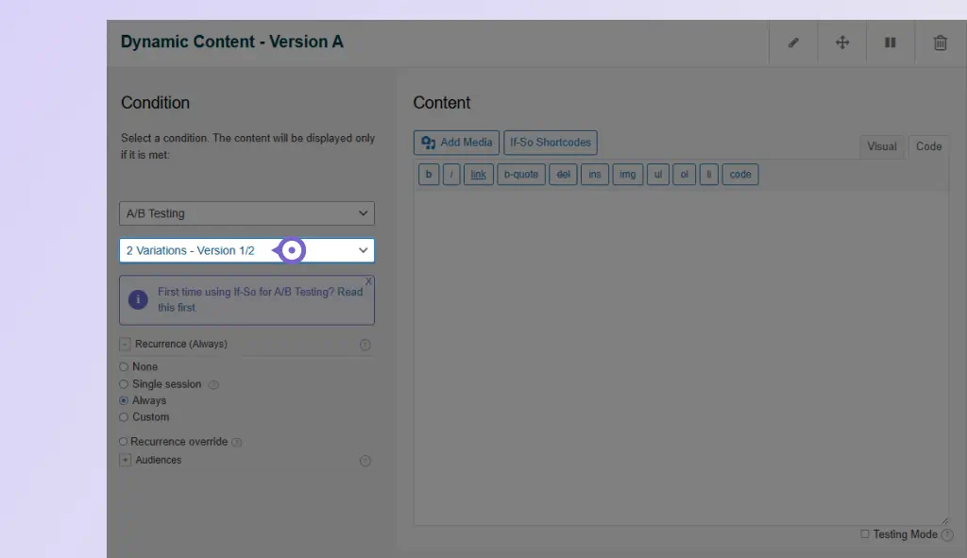Click the help icon next to Recurrence override
The width and height of the screenshot is (967, 558).
pyautogui.click(x=237, y=442)
